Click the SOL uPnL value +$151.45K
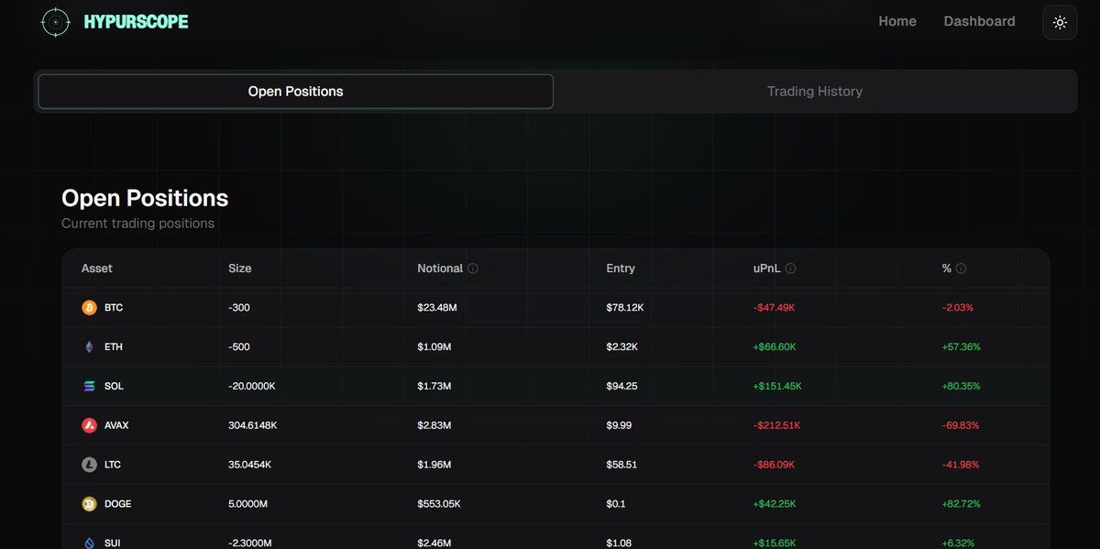This screenshot has height=549, width=1100. tap(777, 387)
